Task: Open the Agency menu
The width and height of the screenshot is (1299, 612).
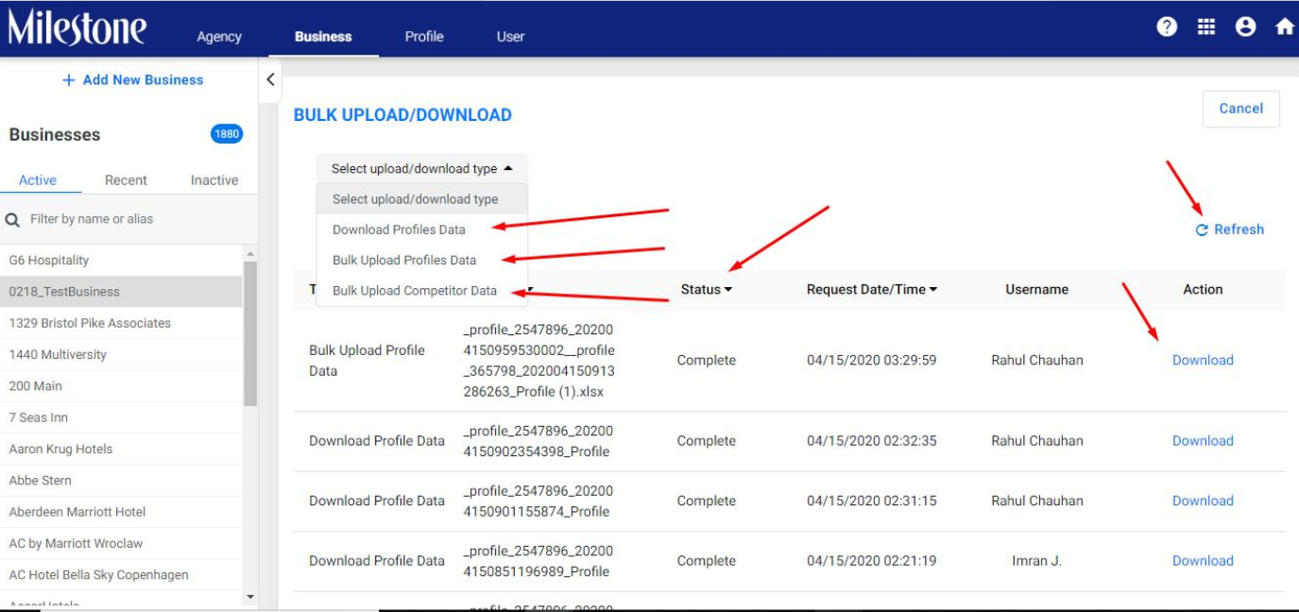Action: [219, 36]
